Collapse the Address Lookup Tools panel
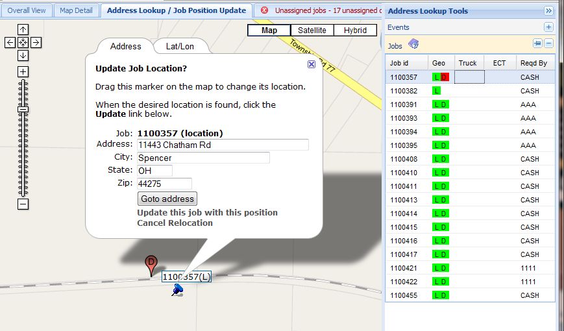Viewport: 564px width, 331px height. (x=548, y=11)
